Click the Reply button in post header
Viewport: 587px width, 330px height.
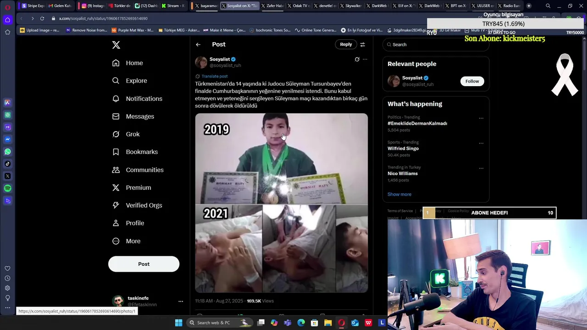[x=346, y=44]
